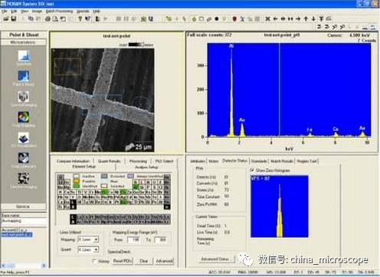380x277 pixels.
Task: Click the yellow Possible legend swatch
Action: [x=77, y=181]
